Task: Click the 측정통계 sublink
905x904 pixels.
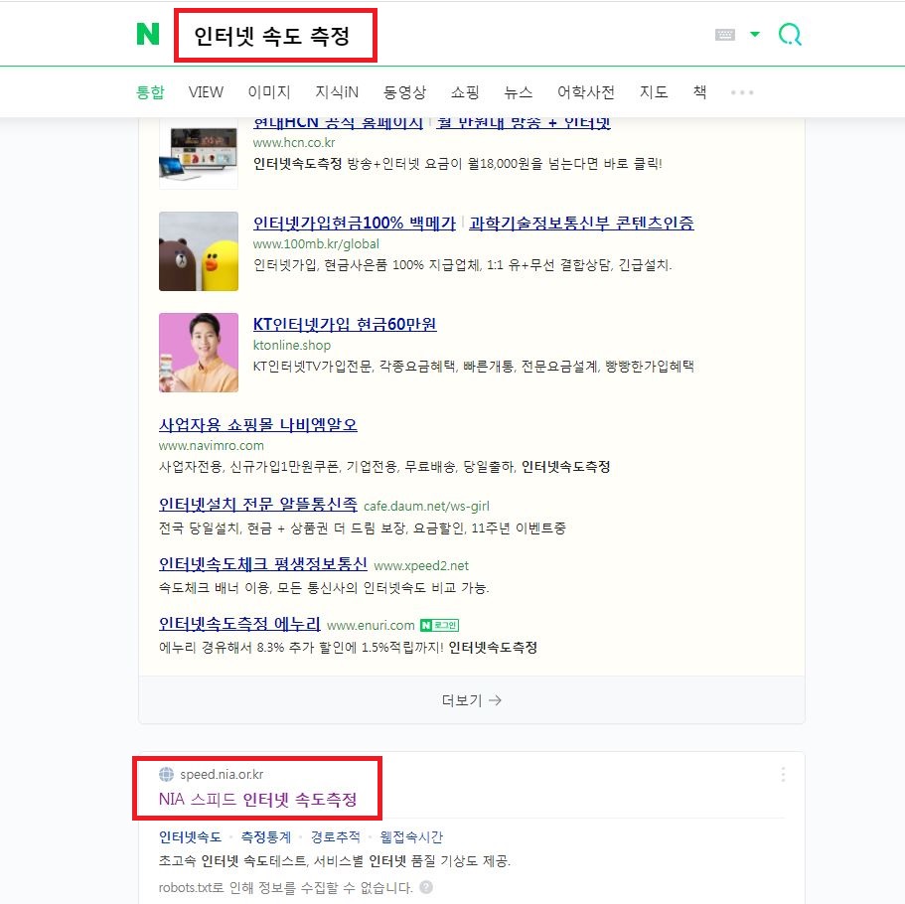Action: pyautogui.click(x=265, y=837)
